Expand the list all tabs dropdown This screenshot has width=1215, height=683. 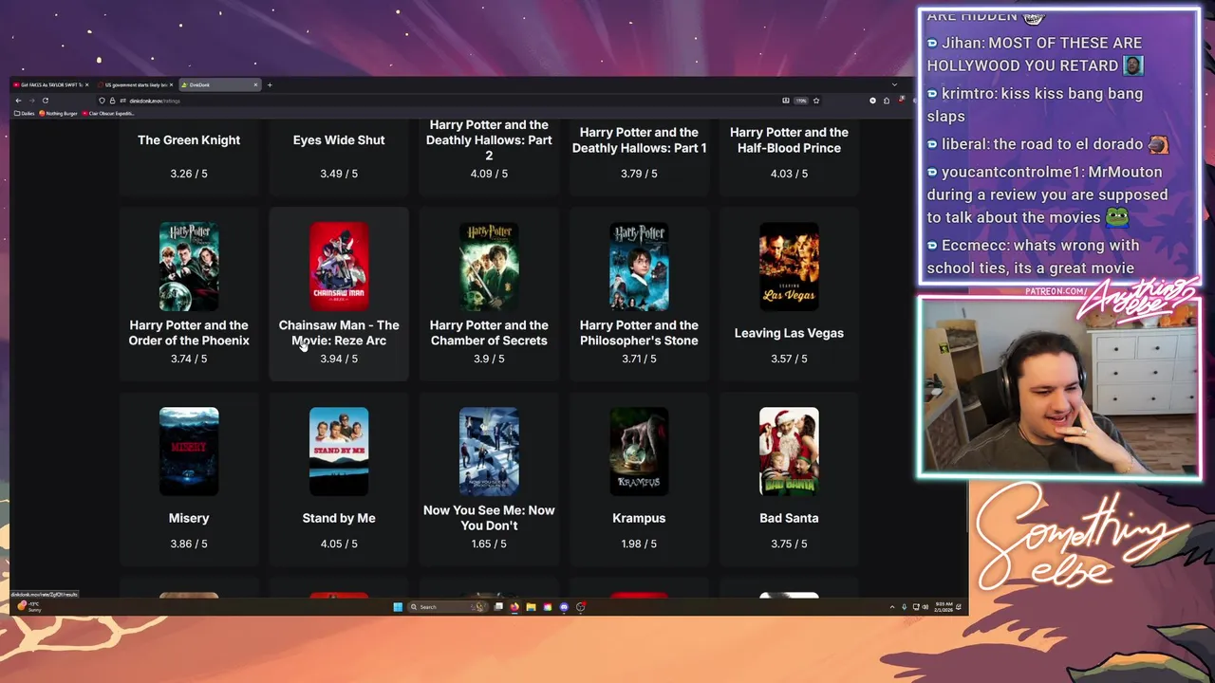point(894,84)
